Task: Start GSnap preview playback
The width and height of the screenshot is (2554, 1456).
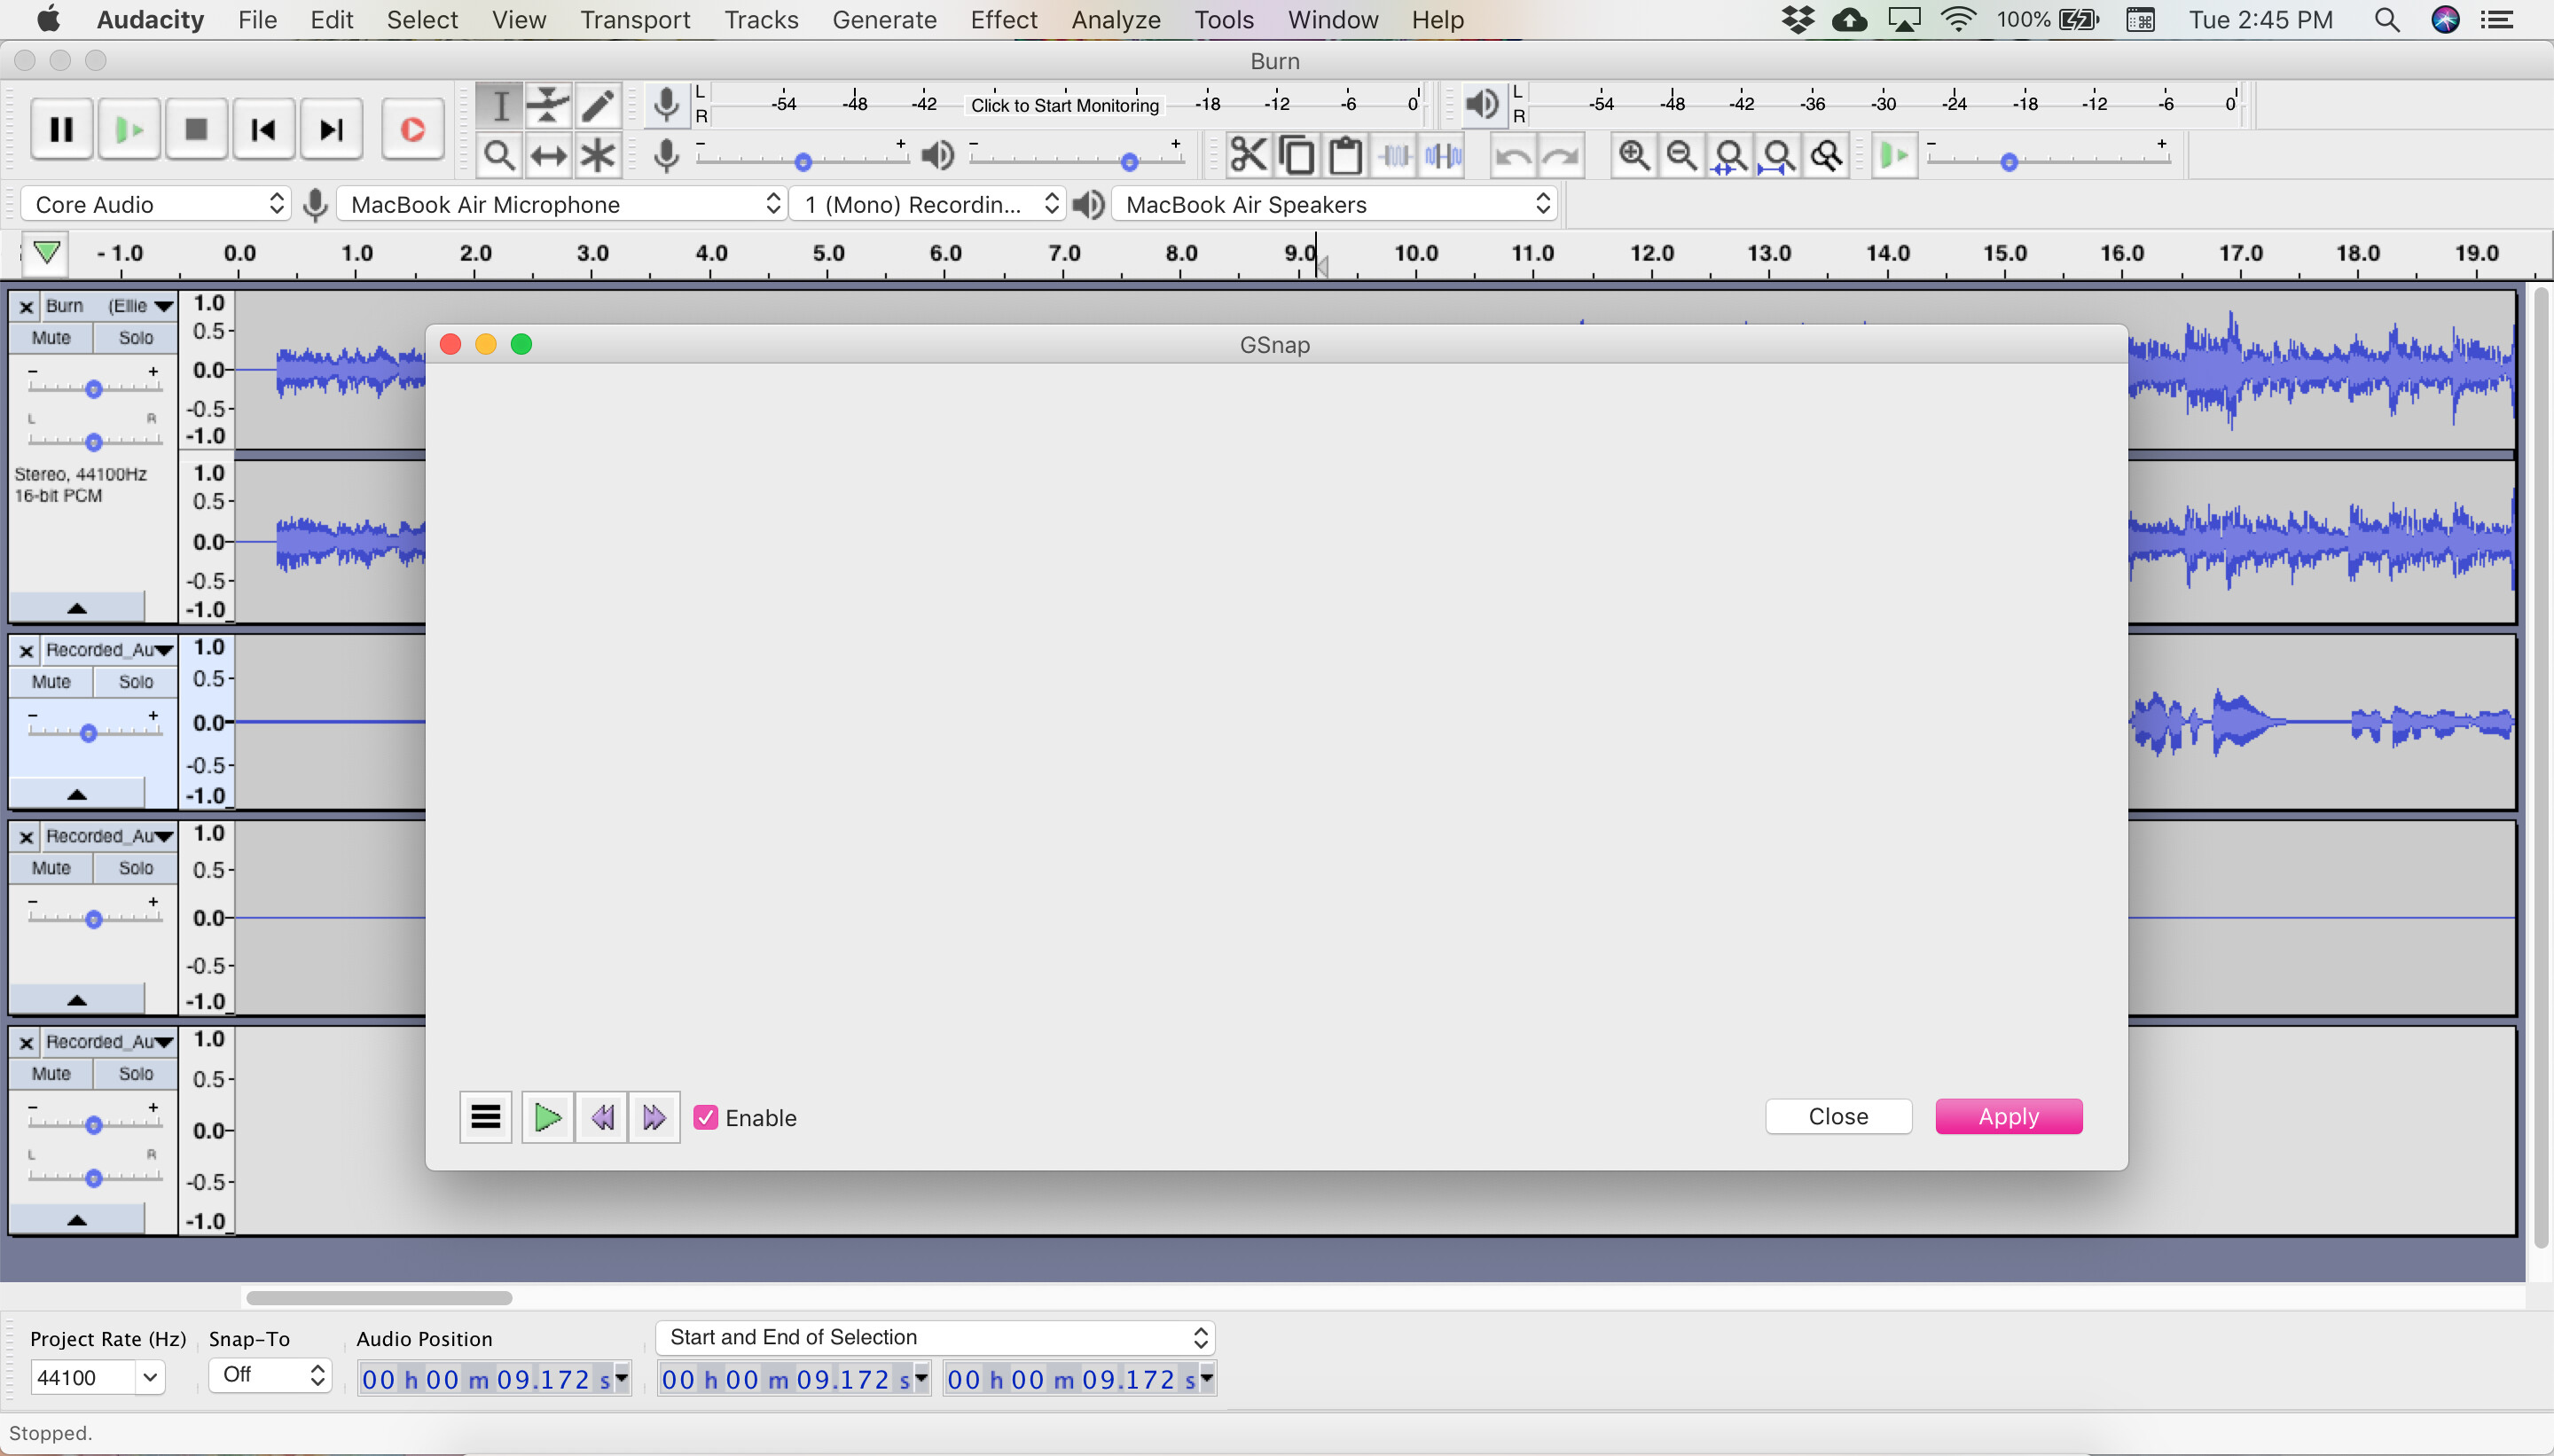Action: (547, 1116)
